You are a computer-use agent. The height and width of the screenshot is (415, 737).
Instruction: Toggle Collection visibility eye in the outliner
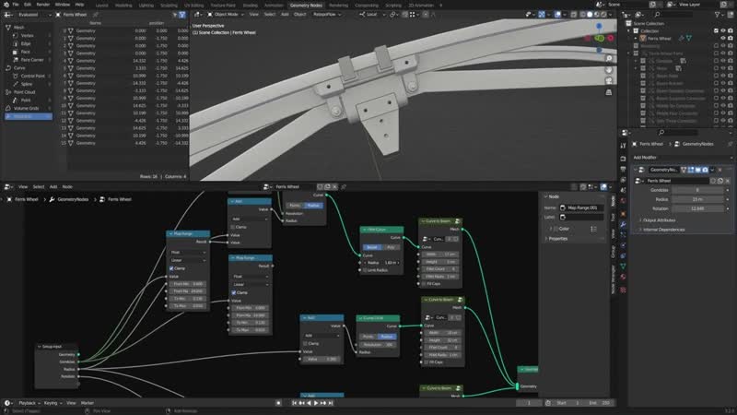[x=723, y=31]
